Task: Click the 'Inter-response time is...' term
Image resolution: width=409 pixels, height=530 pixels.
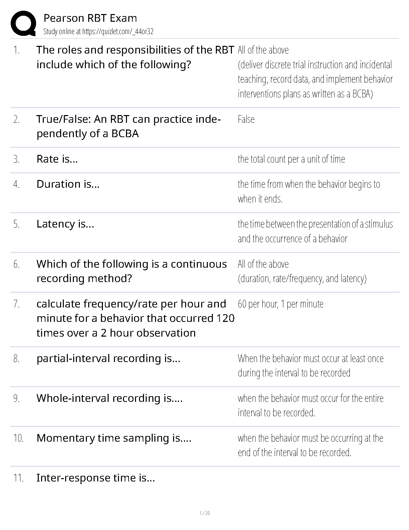Action: (x=96, y=478)
